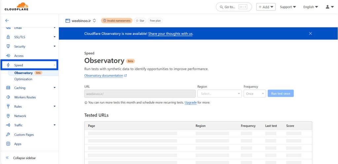The image size is (338, 164).
Task: Expand the Traffic sidebar section
Action: pos(54,125)
